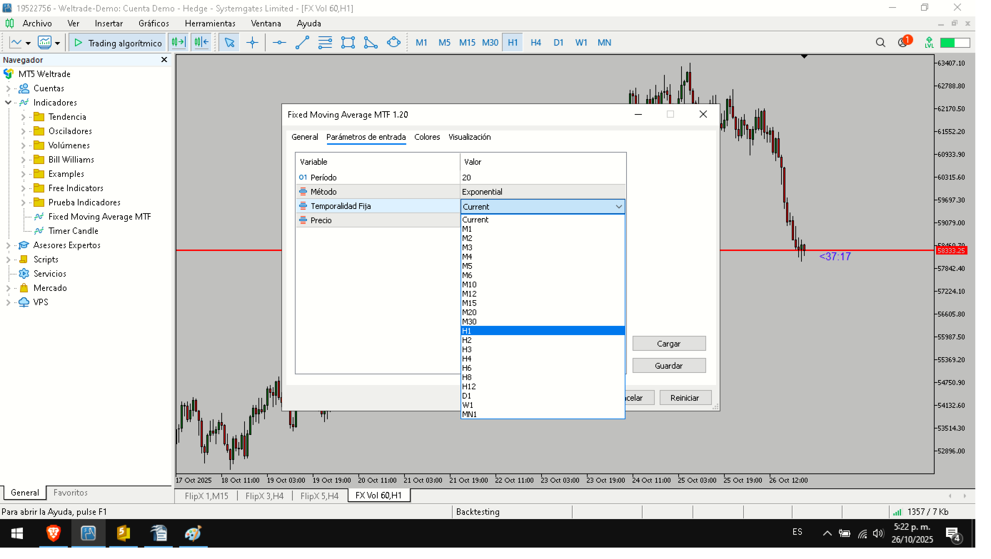The image size is (991, 559).
Task: Select the three-line channel drawing tool
Action: 325,43
